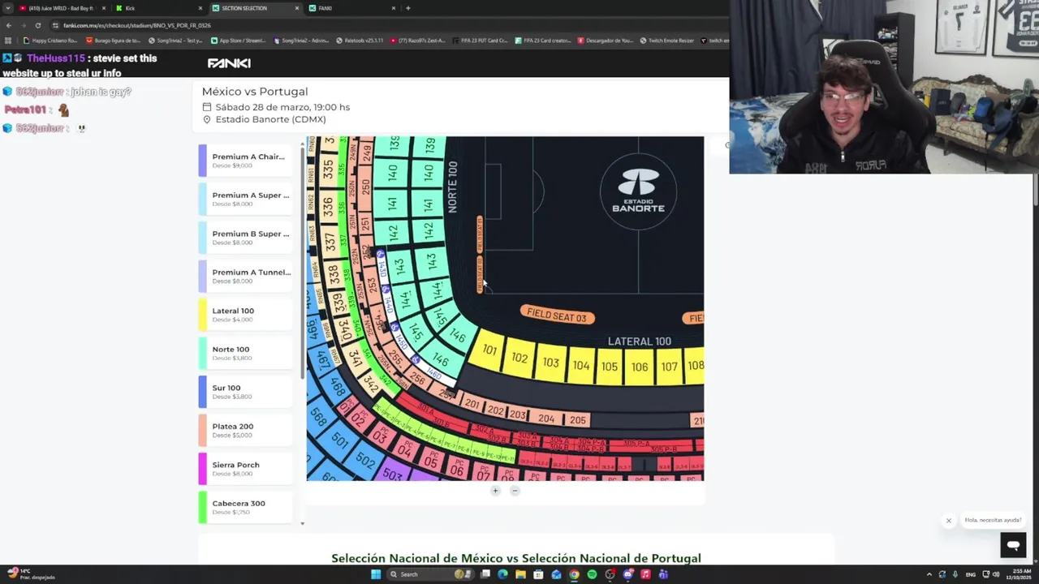
Task: Select Lateral 100 ticket category
Action: click(x=245, y=315)
